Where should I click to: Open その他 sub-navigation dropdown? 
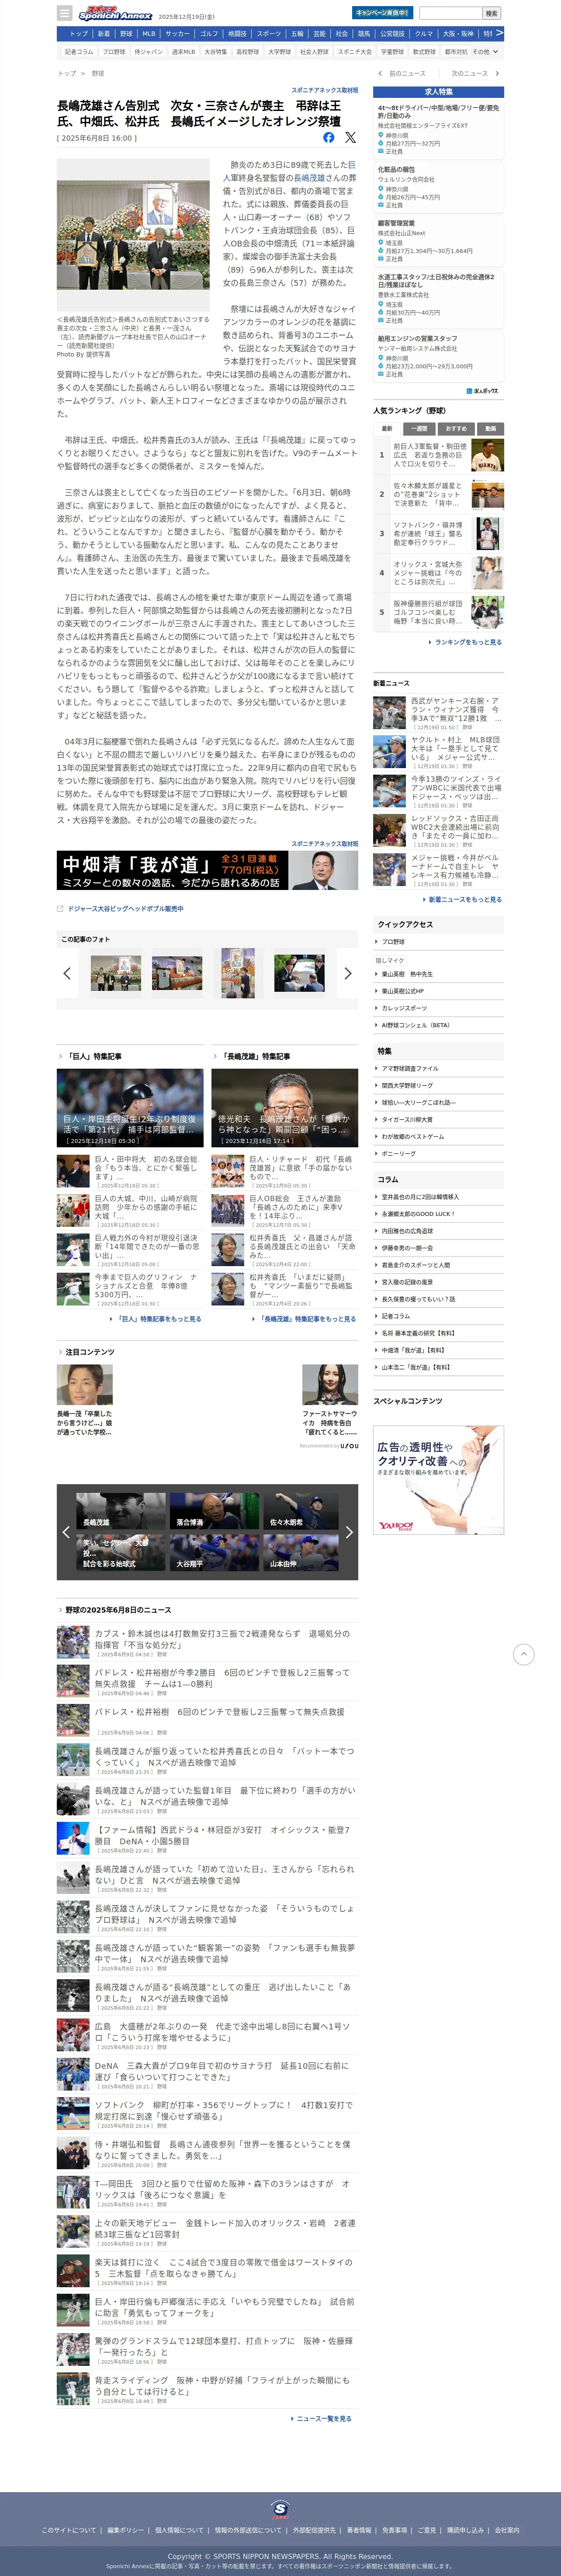pyautogui.click(x=484, y=52)
